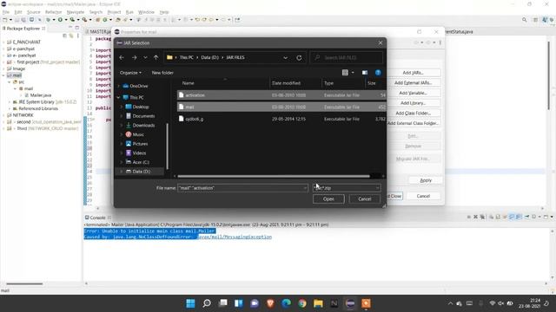Click Apply button in Properties dialog

pos(426,180)
